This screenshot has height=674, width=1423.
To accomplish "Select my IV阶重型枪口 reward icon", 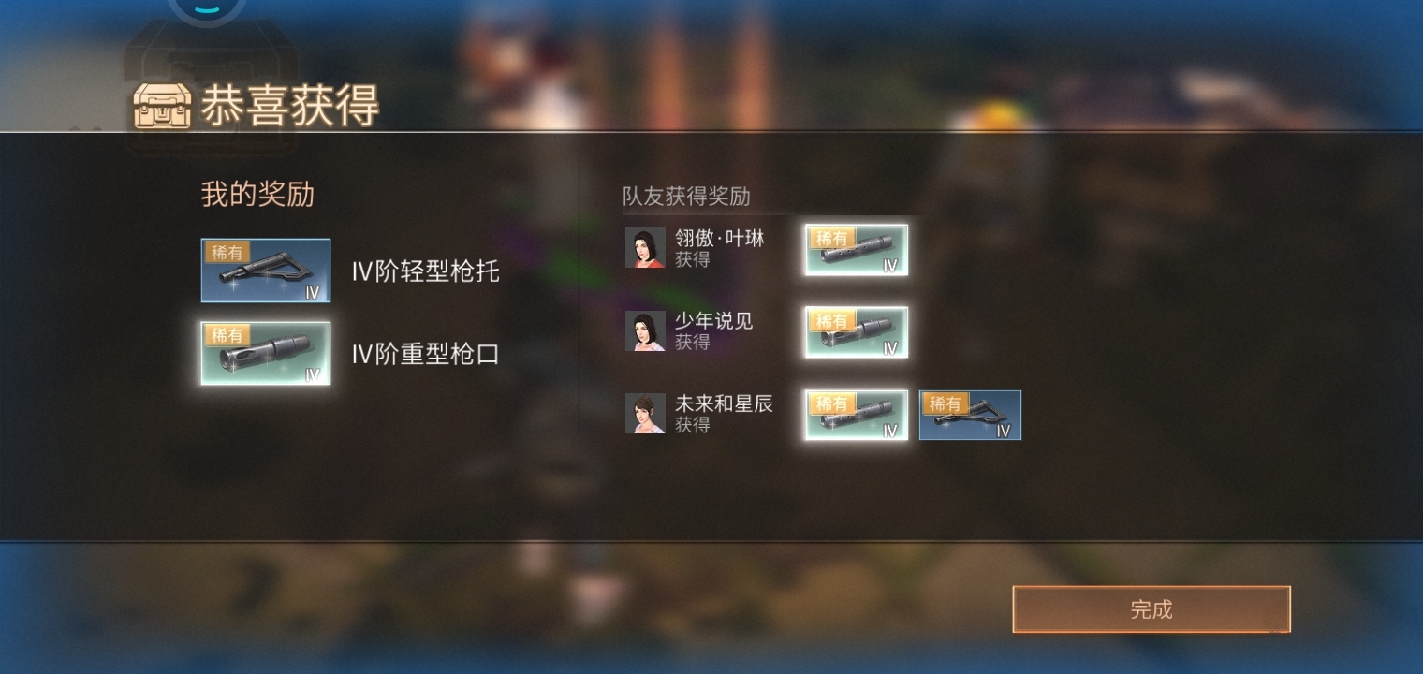I will coord(266,353).
